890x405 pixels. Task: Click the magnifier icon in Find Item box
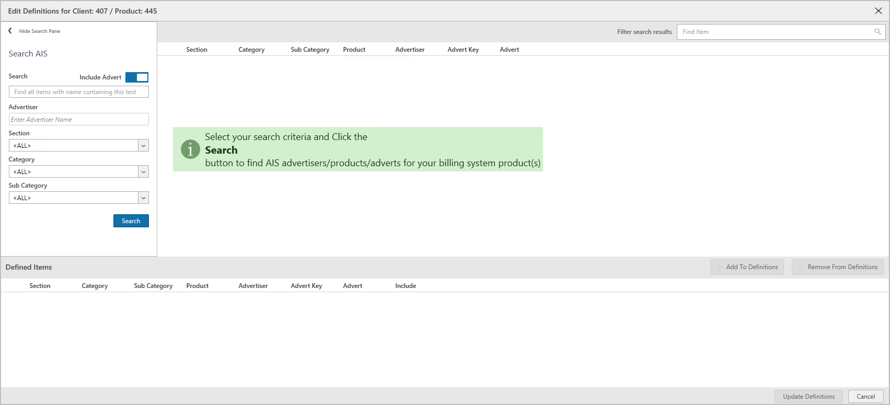[877, 32]
